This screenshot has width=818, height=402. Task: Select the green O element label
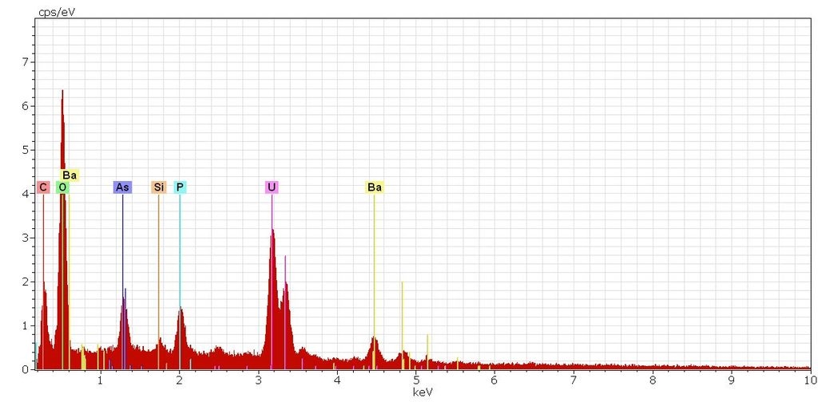pos(62,187)
